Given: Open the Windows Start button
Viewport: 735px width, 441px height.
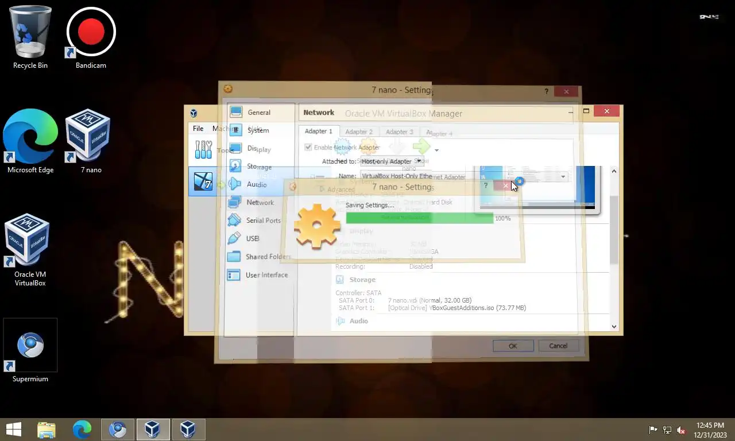Looking at the screenshot, I should coord(13,429).
